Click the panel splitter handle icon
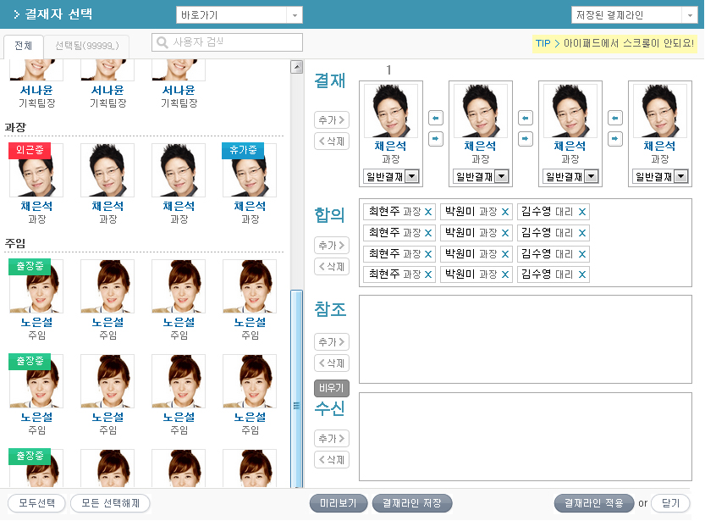Viewport: 705px width, 521px height. [x=296, y=406]
